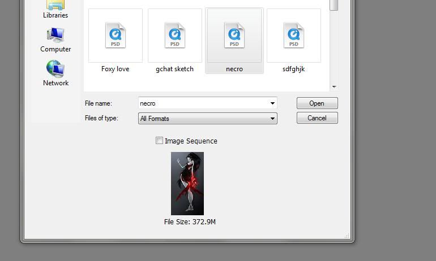The height and width of the screenshot is (261, 436).
Task: Browse Network from the places sidebar
Action: click(x=55, y=73)
